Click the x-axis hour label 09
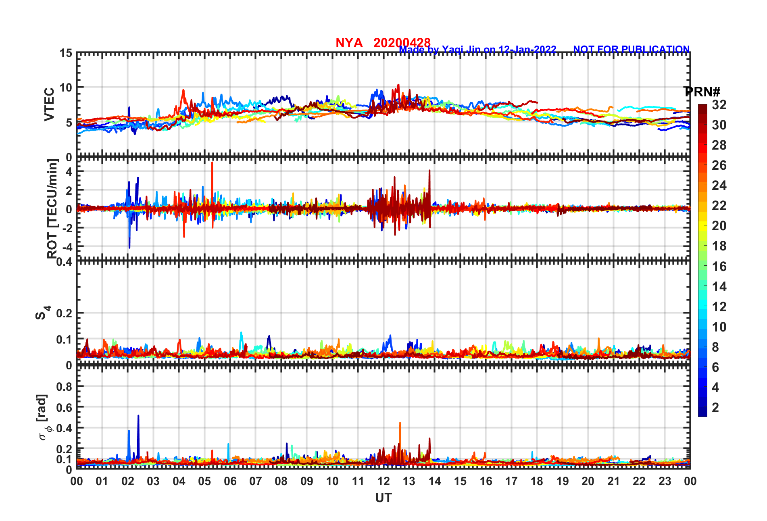Screen dimensions: 767x521 307,481
